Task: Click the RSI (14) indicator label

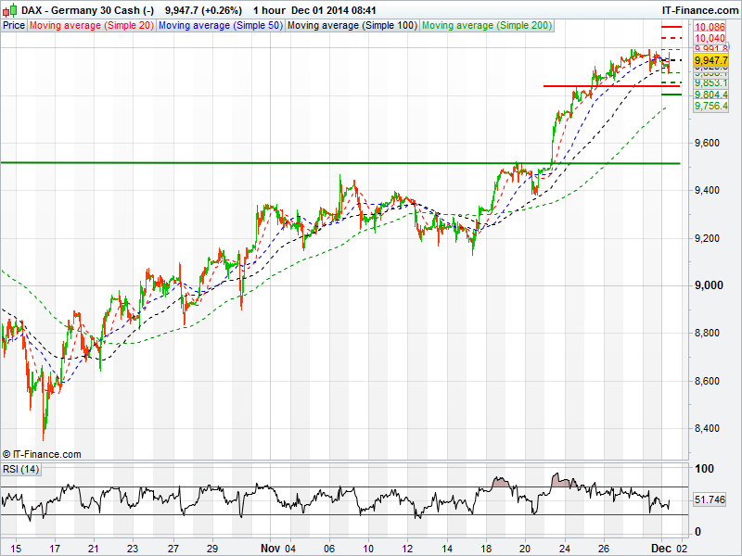Action: (21, 469)
